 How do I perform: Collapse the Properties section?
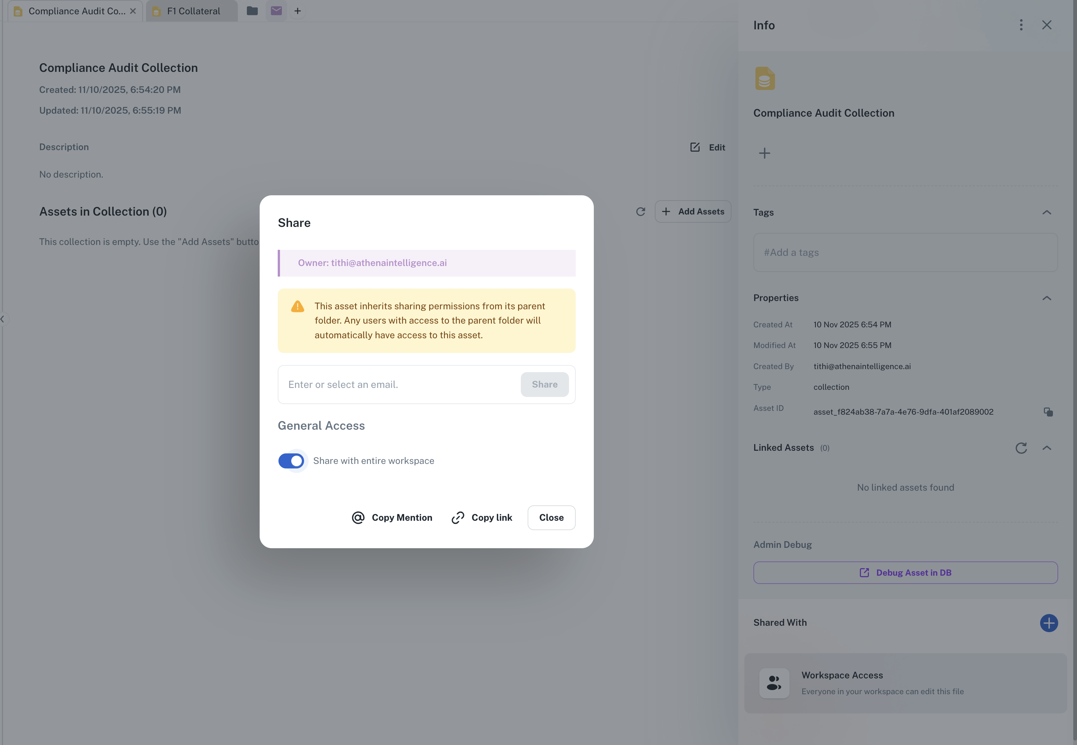click(1047, 298)
